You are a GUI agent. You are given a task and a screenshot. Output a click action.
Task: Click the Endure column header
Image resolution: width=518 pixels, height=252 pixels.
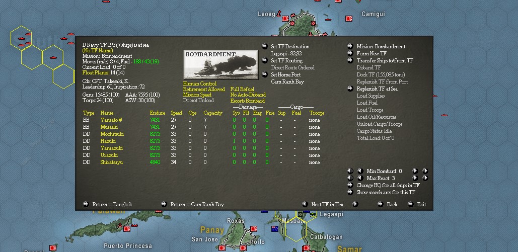(x=157, y=113)
